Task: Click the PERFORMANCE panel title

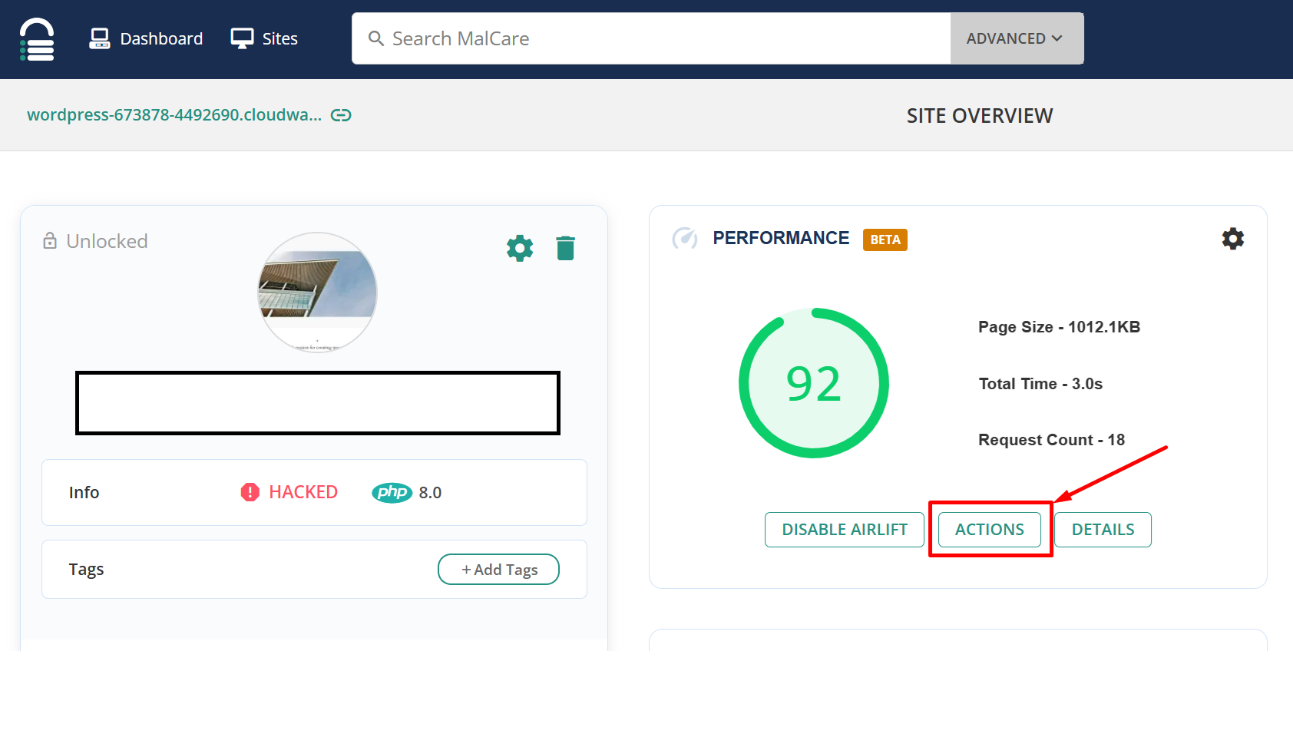Action: (781, 238)
